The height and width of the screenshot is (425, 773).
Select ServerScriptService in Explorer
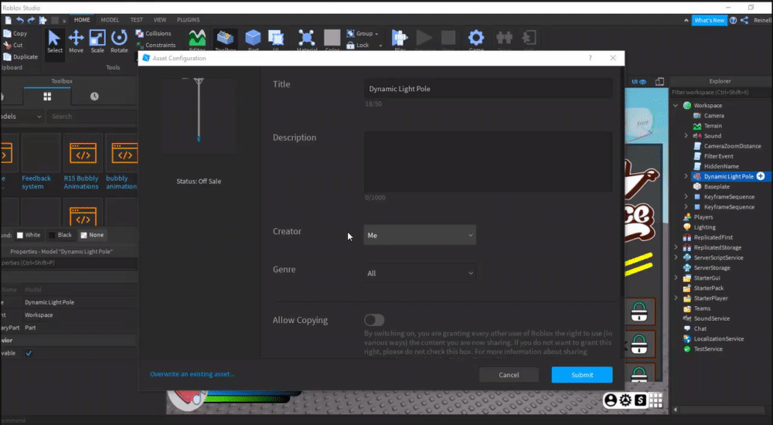tap(718, 257)
